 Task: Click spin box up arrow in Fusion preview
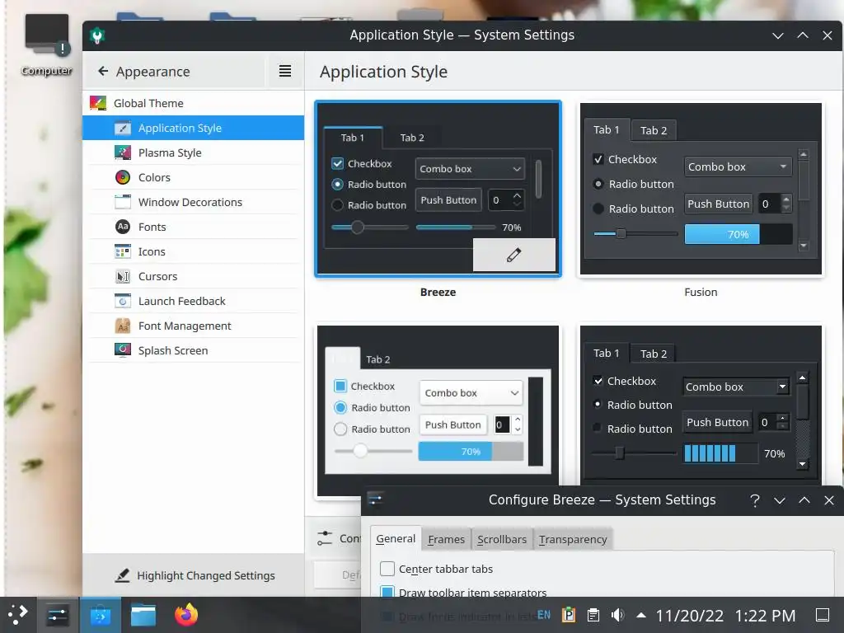[786, 199]
